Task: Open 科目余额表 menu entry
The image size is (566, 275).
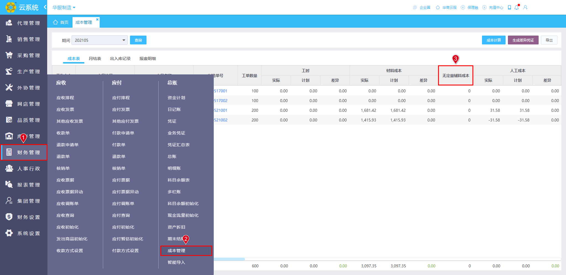Action: tap(179, 180)
